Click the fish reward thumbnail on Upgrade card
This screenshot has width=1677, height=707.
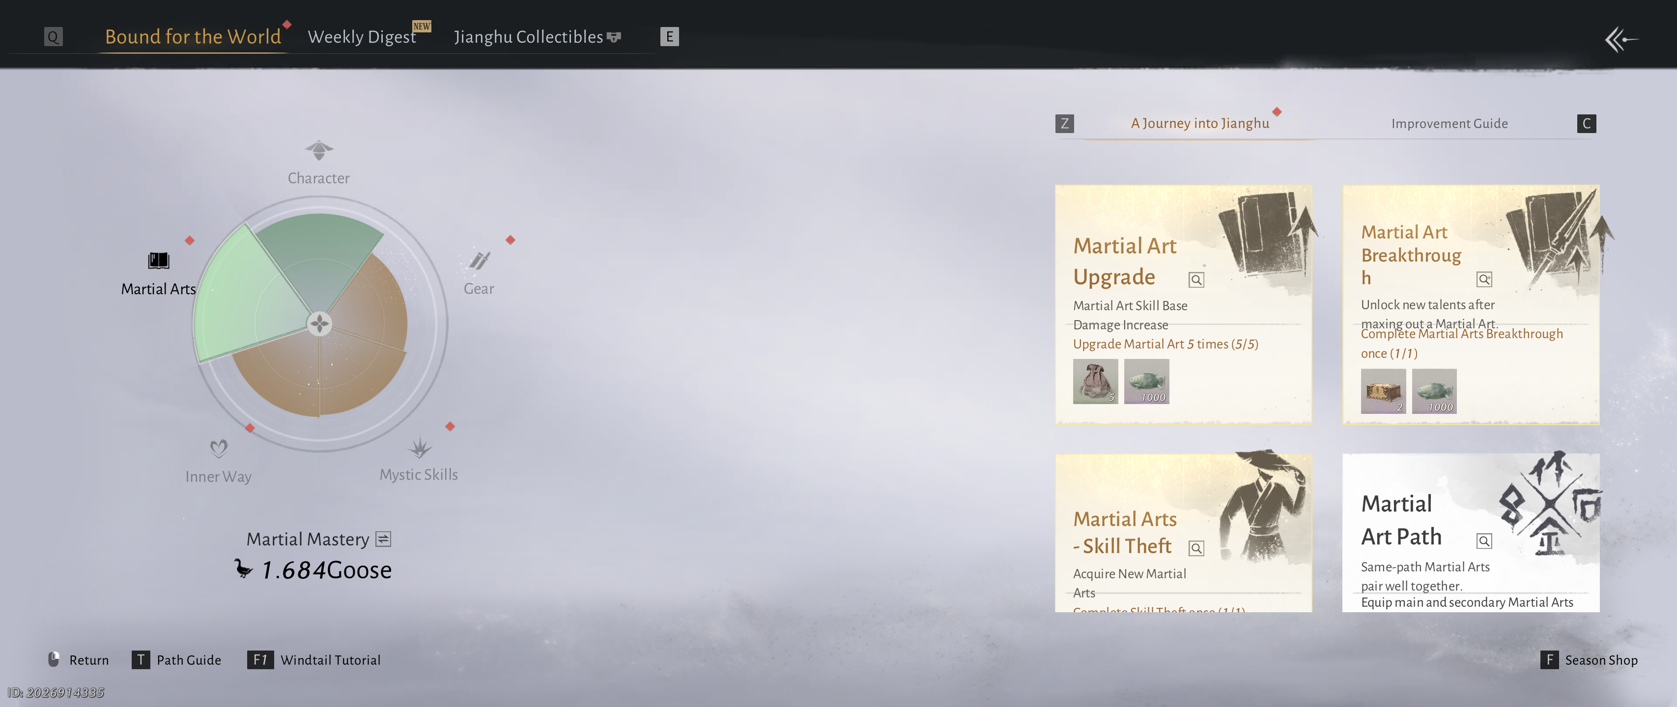1146,382
